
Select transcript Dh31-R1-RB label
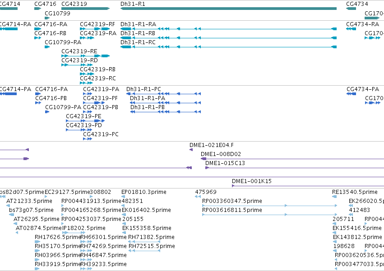tap(138, 33)
